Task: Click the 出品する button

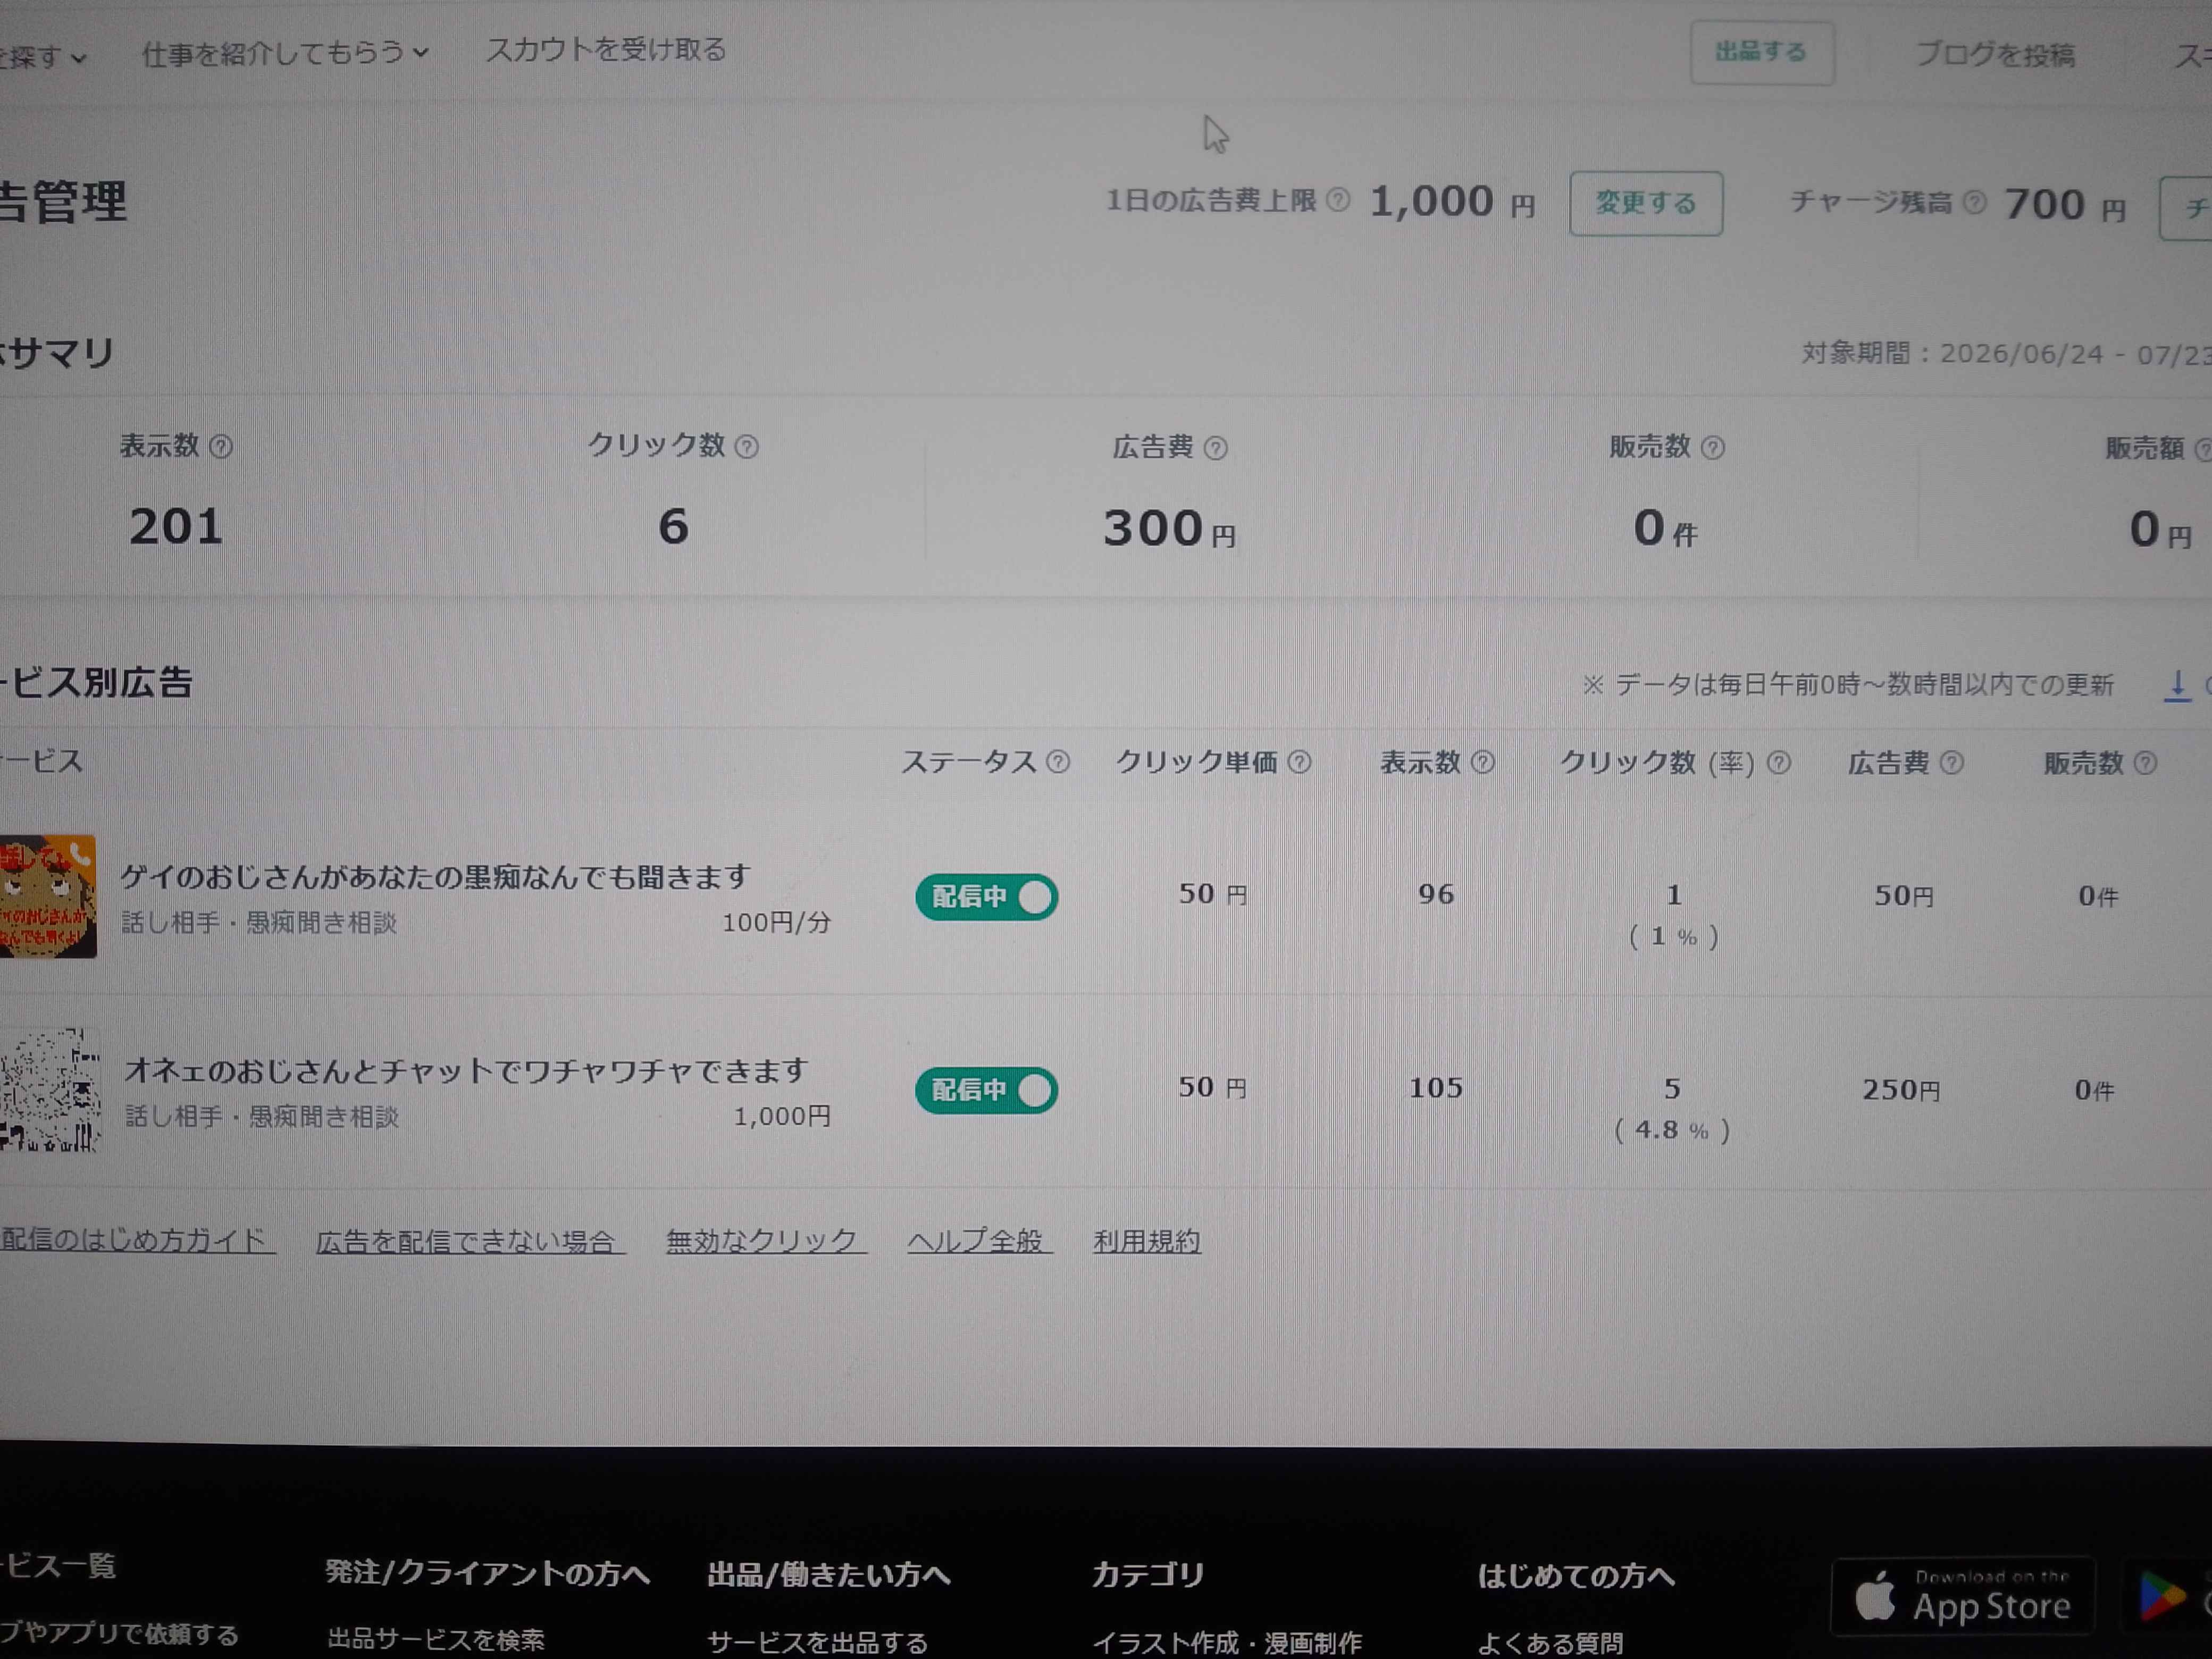Action: click(x=1762, y=53)
